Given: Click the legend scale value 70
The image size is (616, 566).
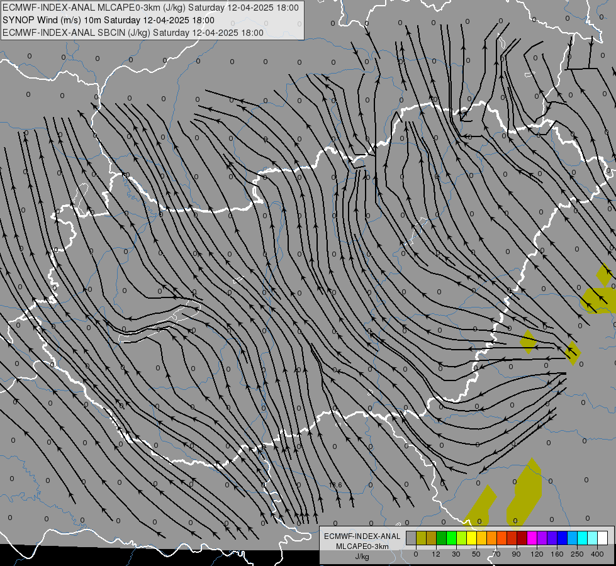Looking at the screenshot, I should (x=496, y=554).
